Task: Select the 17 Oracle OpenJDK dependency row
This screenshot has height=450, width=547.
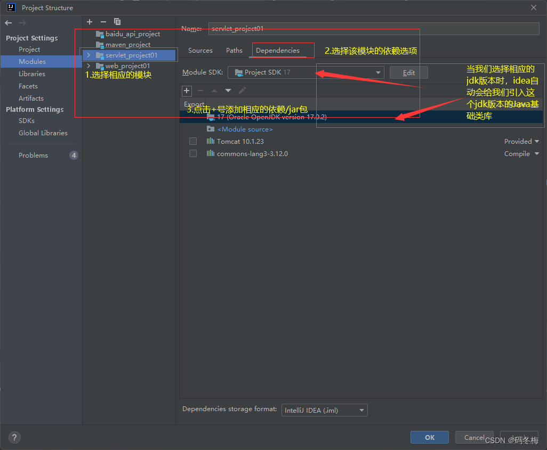Action: 361,117
